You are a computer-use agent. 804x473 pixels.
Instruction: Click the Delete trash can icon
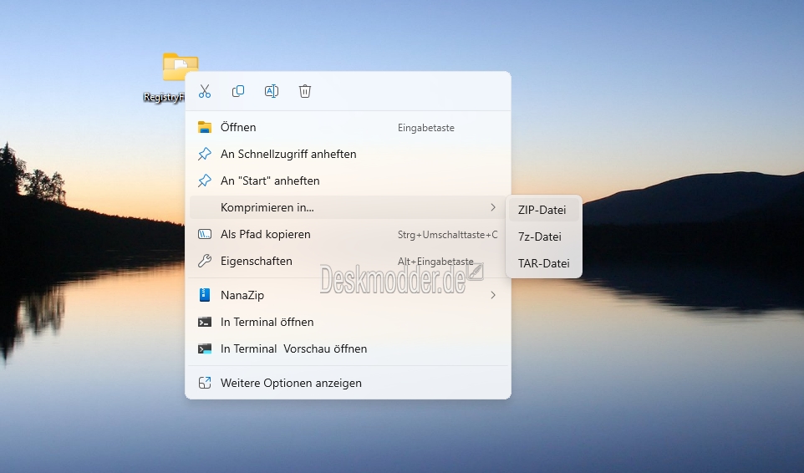(305, 91)
